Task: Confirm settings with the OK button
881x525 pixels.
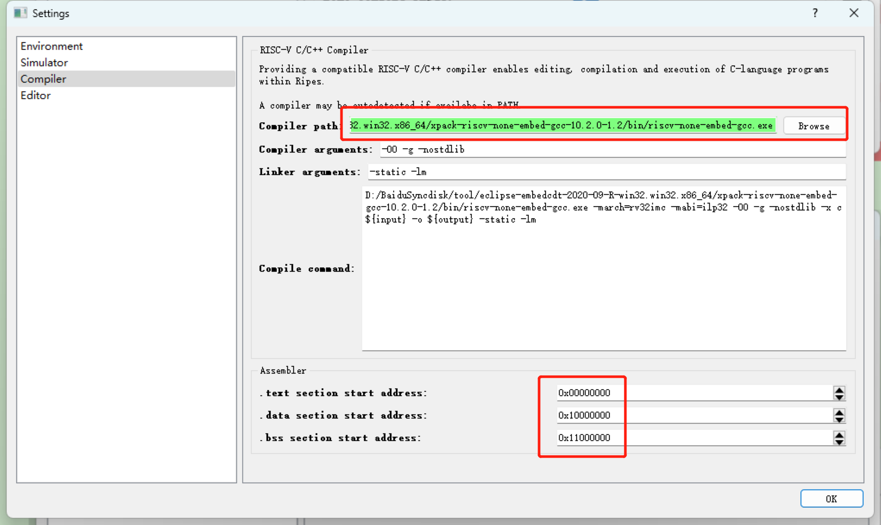Action: click(x=831, y=499)
